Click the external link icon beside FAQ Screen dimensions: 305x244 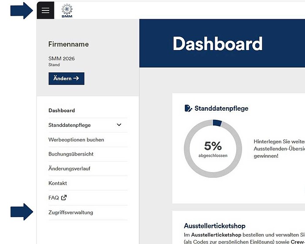click(64, 198)
